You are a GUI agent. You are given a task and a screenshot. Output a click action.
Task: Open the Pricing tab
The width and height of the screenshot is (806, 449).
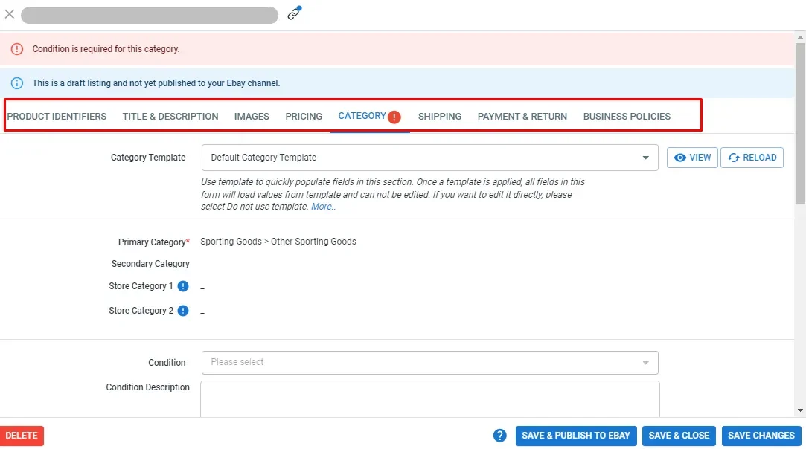pyautogui.click(x=304, y=117)
